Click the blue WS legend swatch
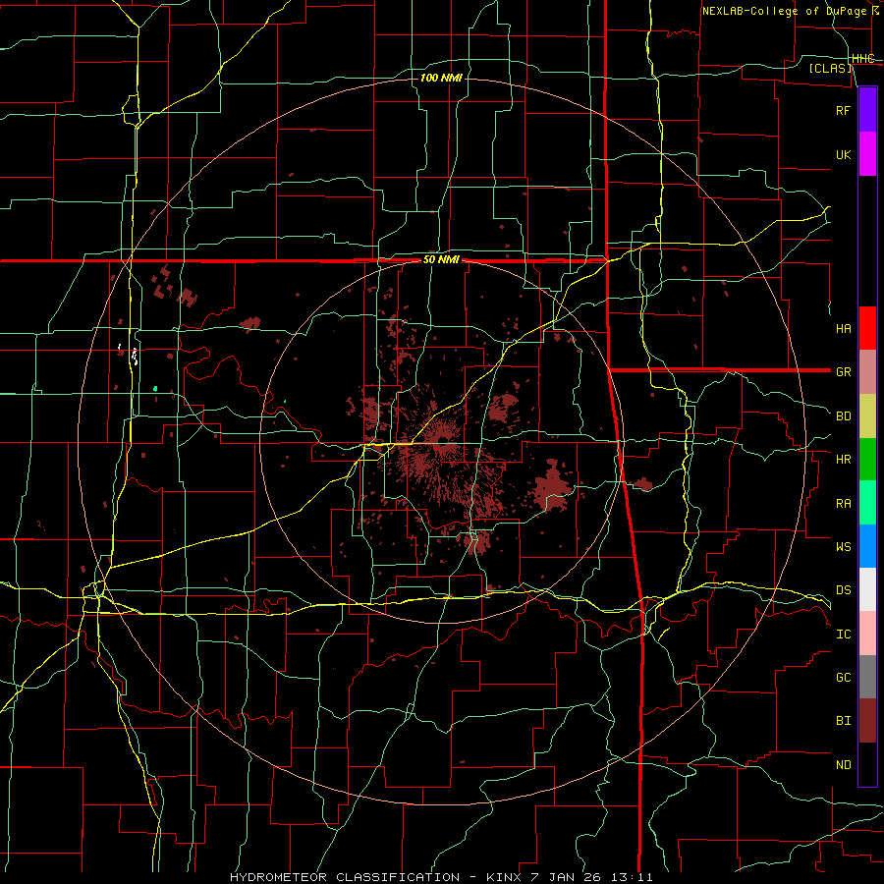The image size is (884, 884). click(x=867, y=546)
